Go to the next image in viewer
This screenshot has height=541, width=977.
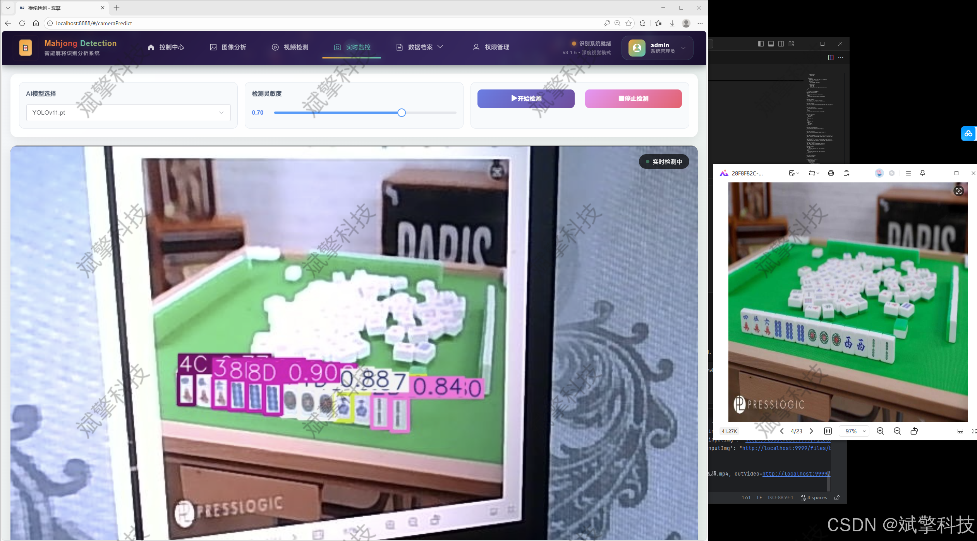point(811,431)
